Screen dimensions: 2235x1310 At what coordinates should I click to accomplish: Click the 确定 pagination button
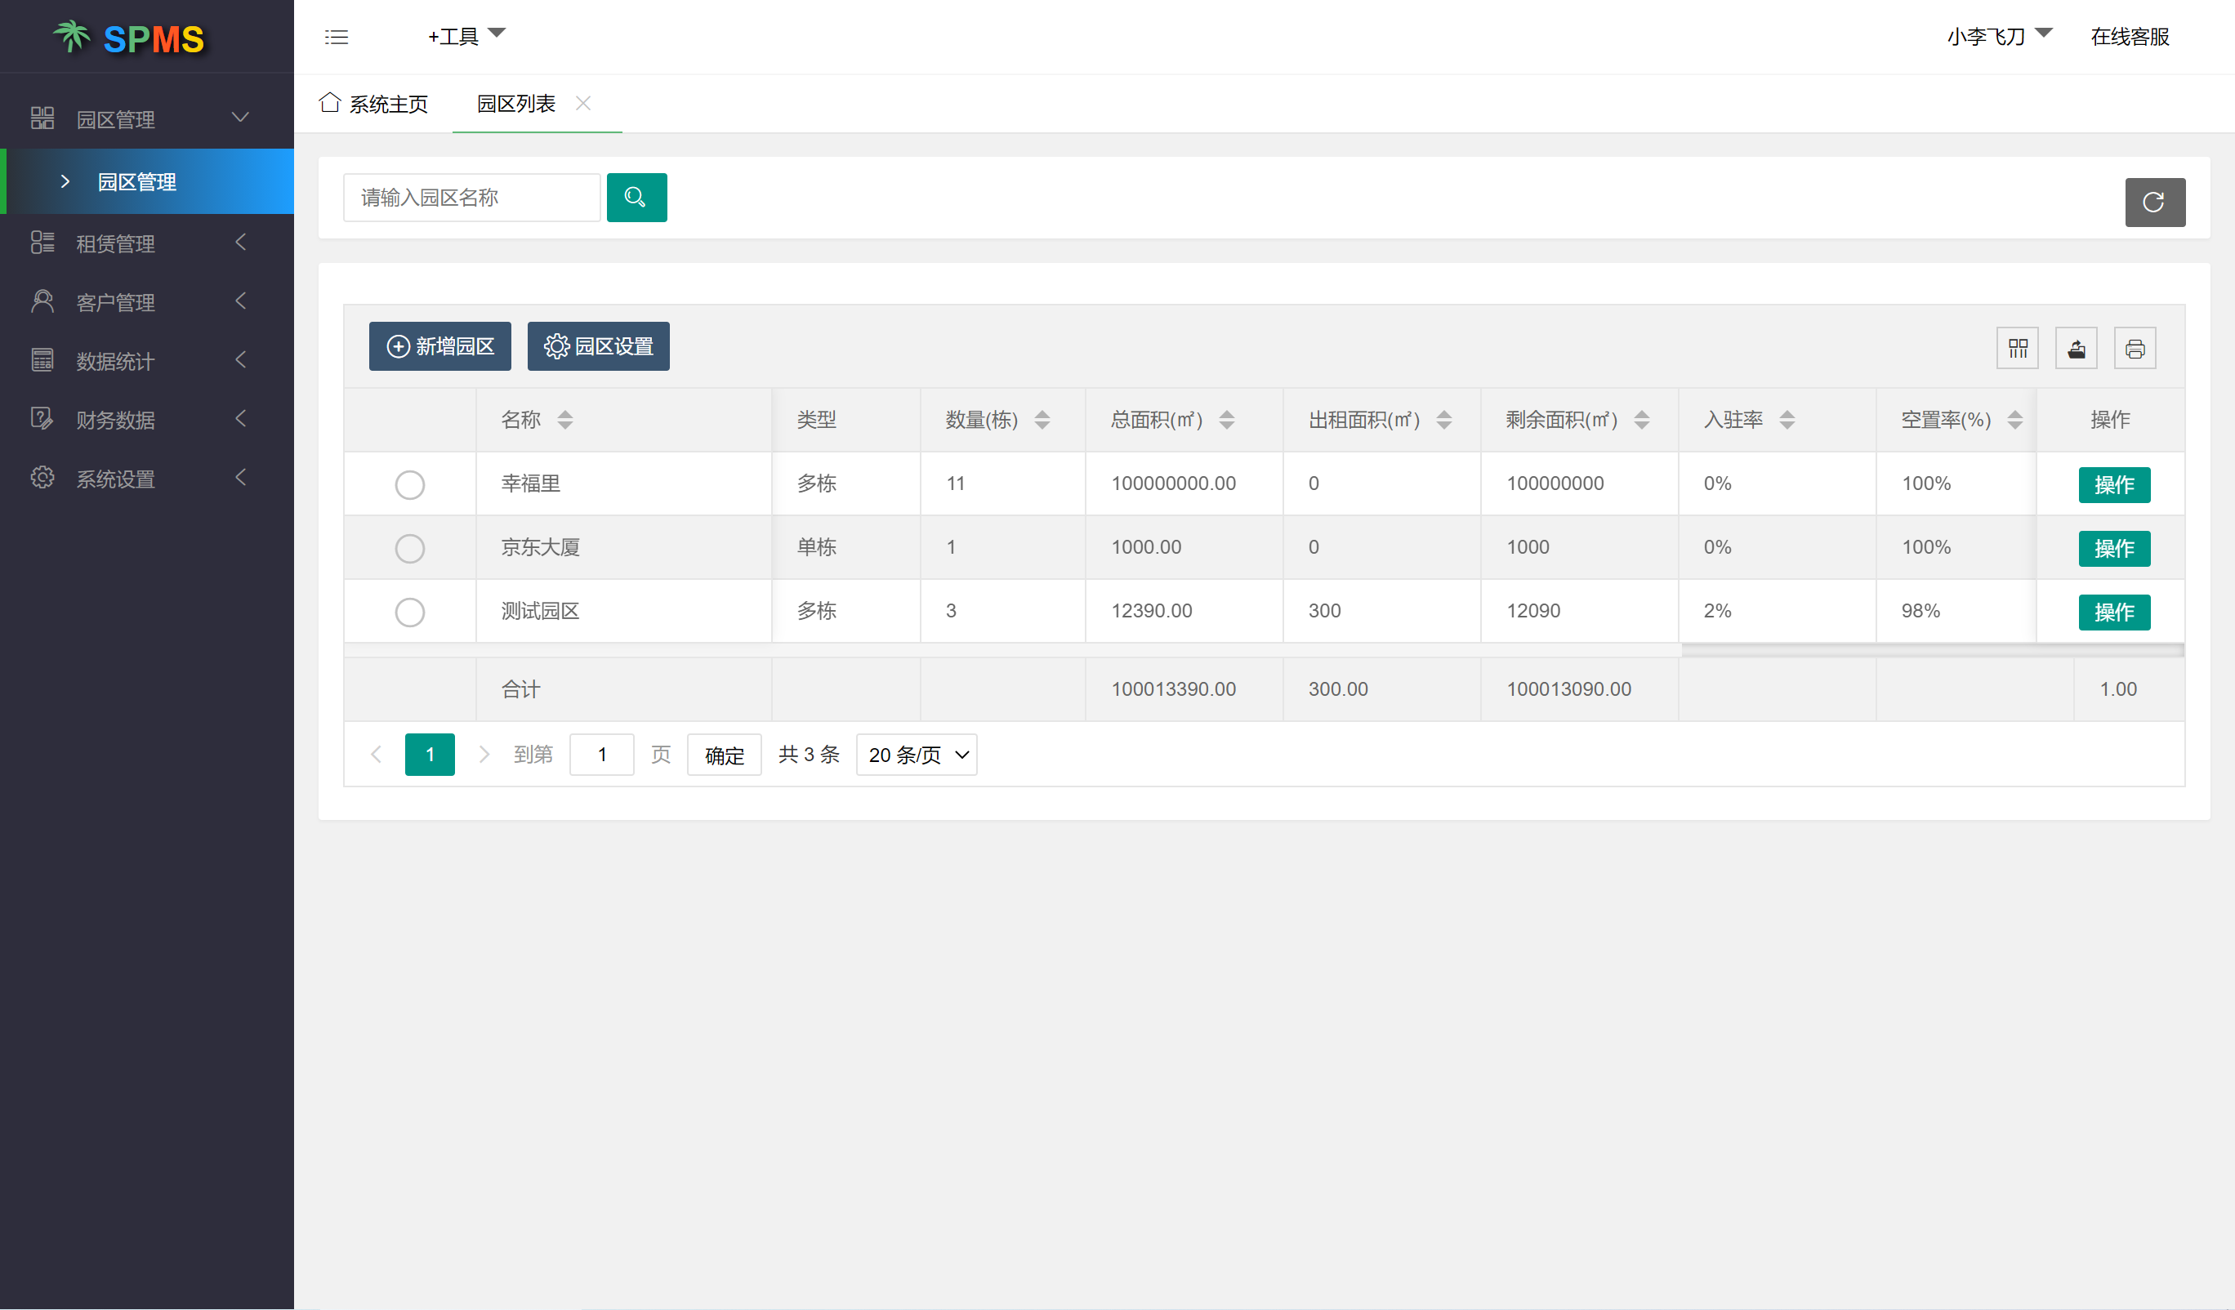724,755
